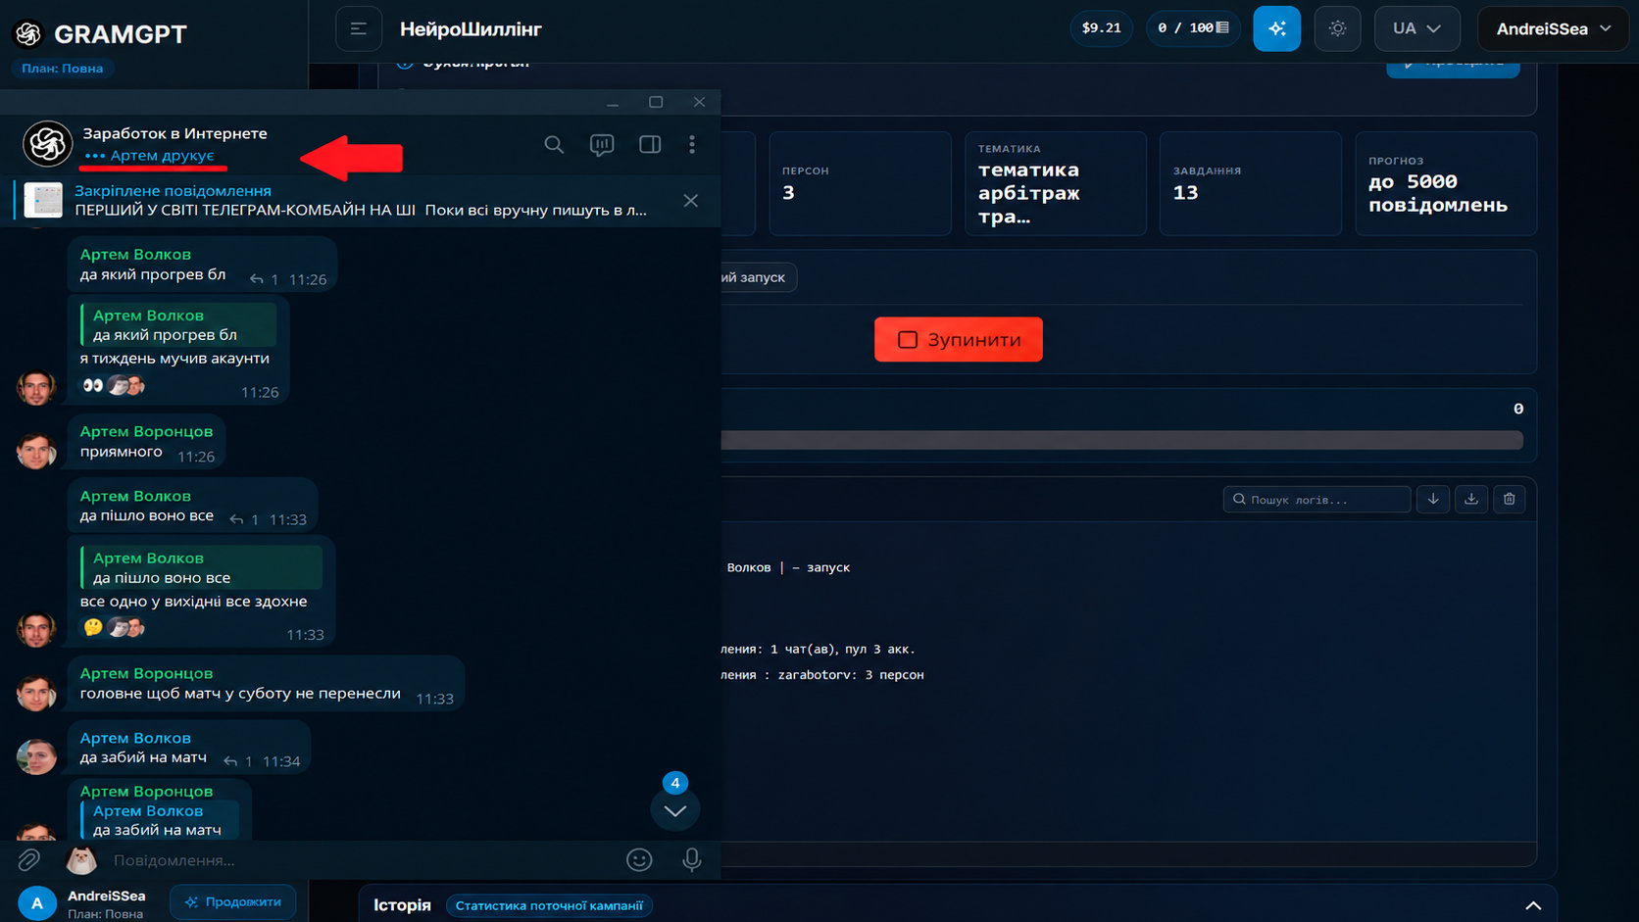Attach a file with the paperclip icon
The image size is (1639, 922).
click(28, 860)
